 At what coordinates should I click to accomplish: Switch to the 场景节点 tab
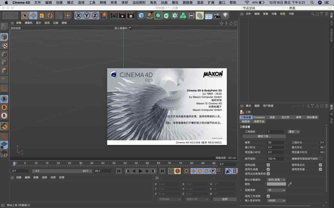tap(259, 121)
